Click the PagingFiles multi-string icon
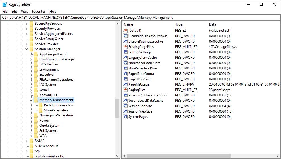 pyautogui.click(x=125, y=90)
